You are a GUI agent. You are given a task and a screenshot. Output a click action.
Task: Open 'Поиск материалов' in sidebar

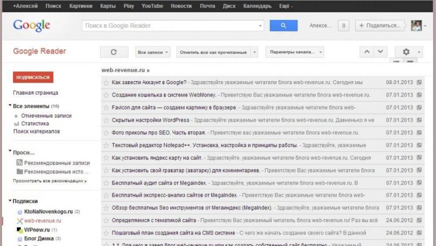[37, 131]
